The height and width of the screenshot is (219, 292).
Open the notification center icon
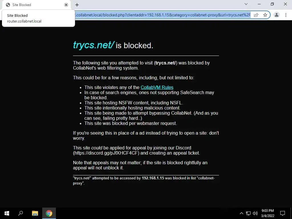[283, 213]
